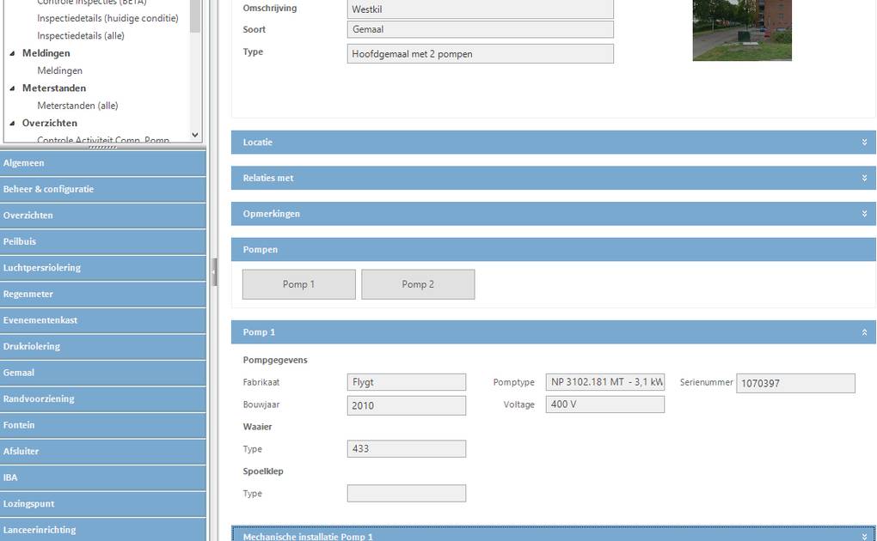This screenshot has height=541, width=877.
Task: Collapse the Pomp 1 section chevron
Action: (x=864, y=332)
